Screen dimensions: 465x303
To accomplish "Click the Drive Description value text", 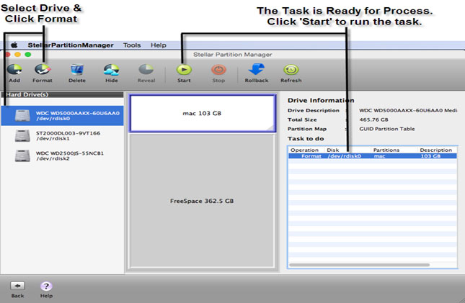I will (408, 110).
